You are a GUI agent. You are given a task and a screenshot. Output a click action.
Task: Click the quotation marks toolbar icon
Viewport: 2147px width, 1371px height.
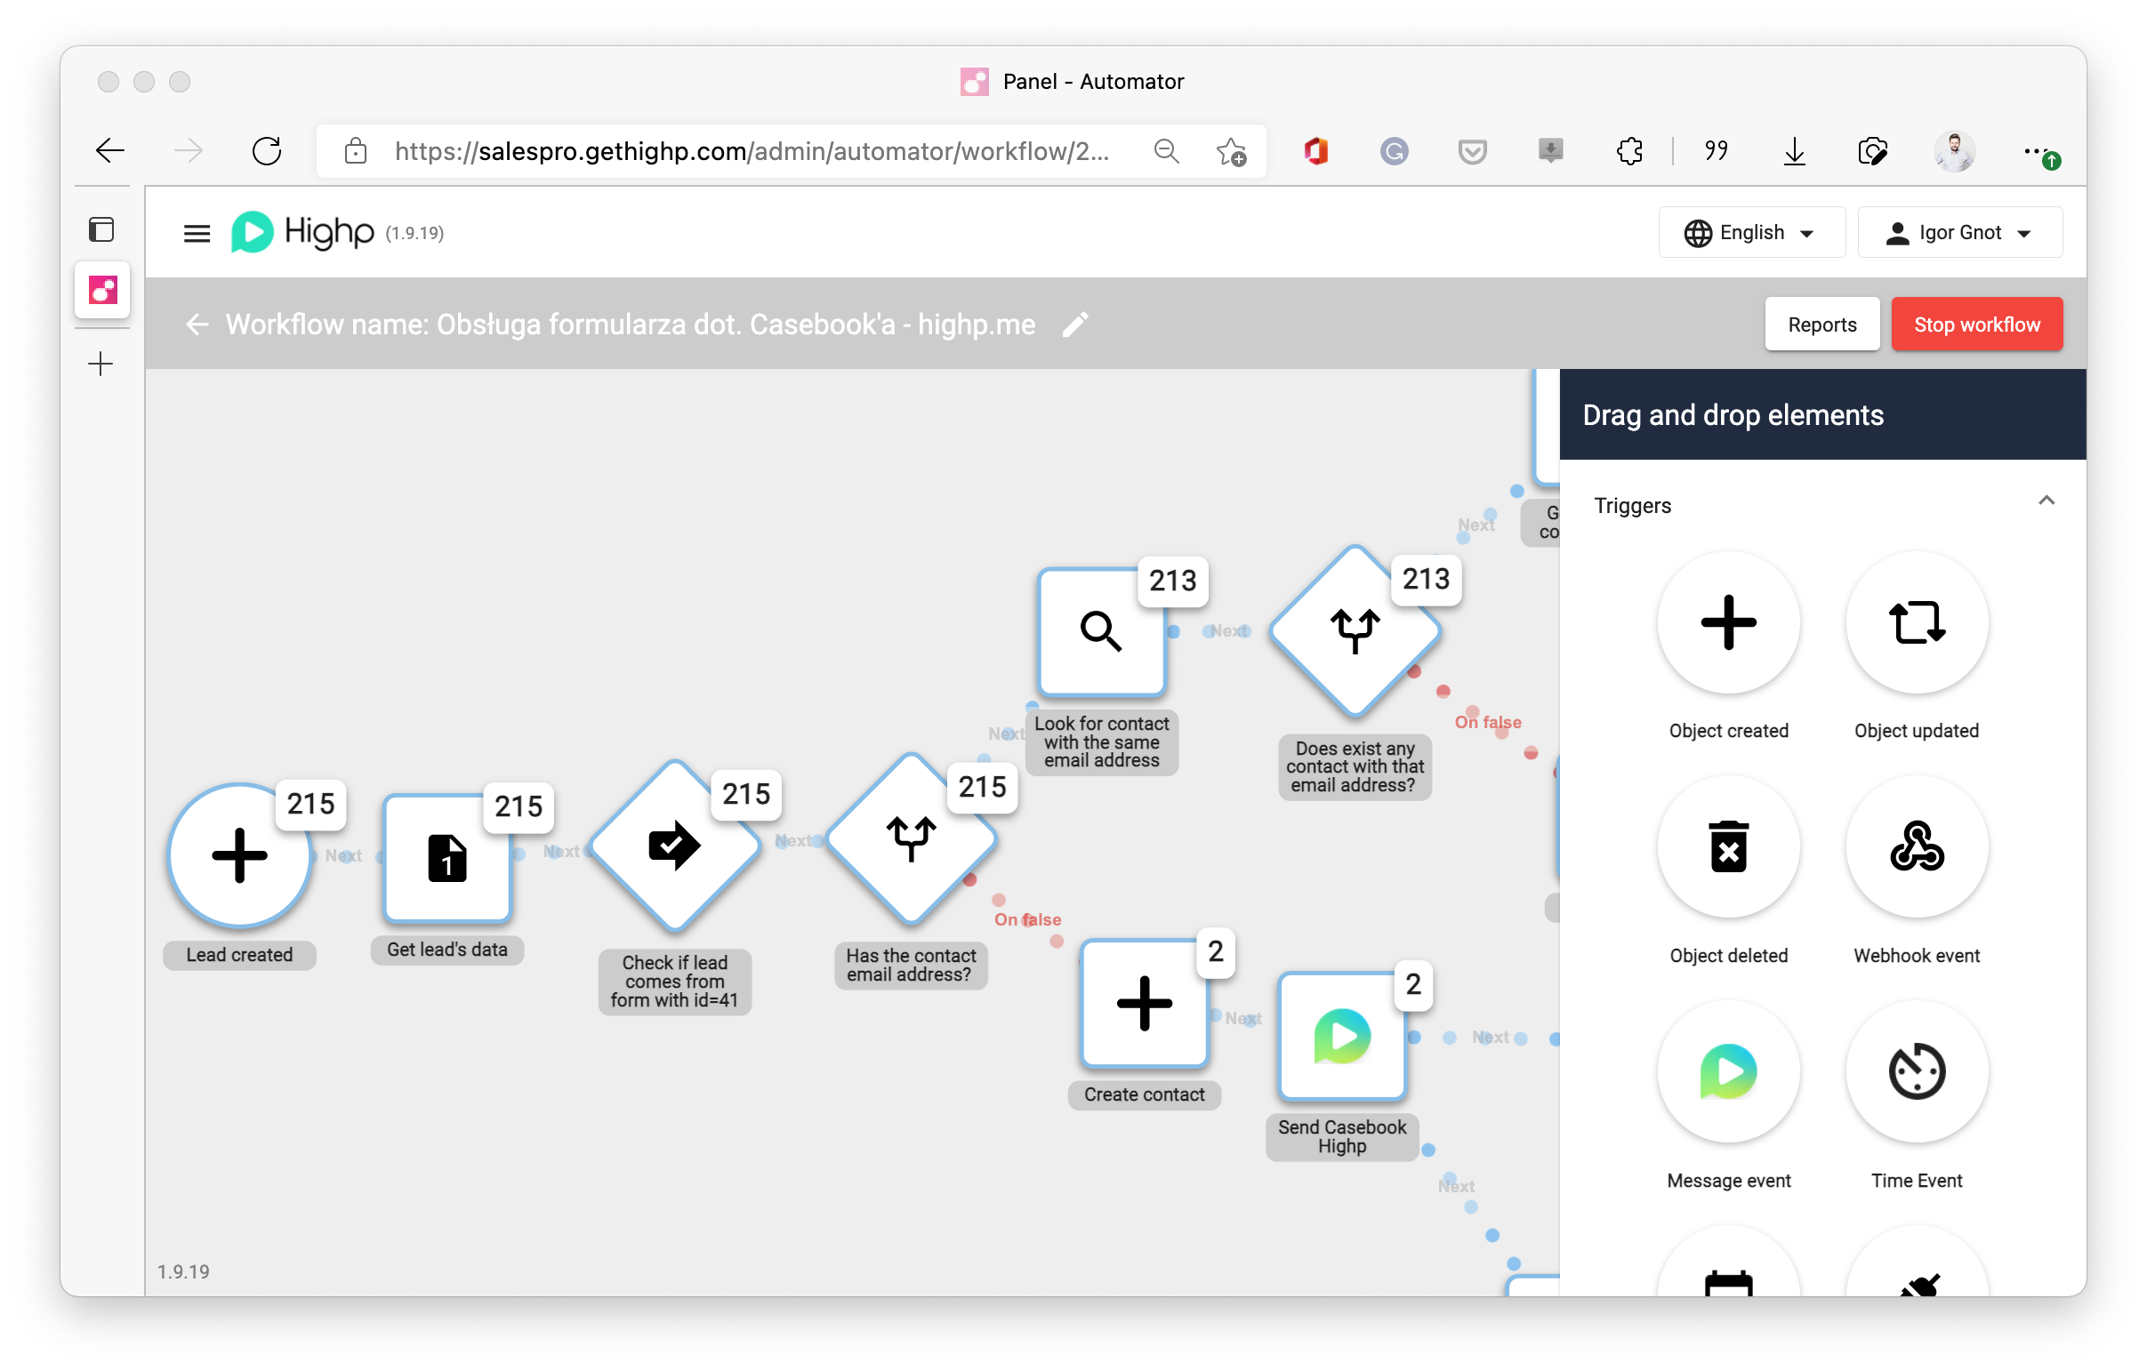1716,151
